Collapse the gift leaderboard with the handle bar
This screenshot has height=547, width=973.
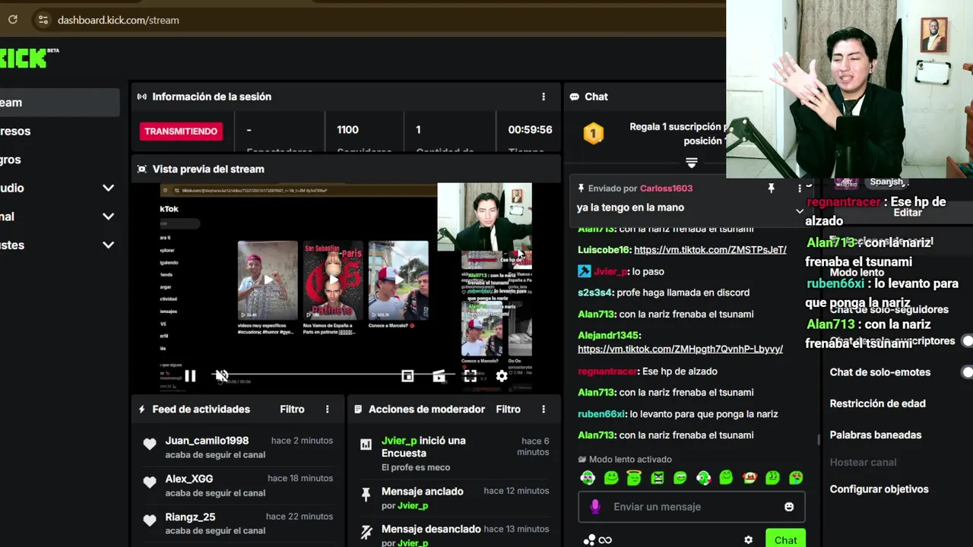coord(691,163)
